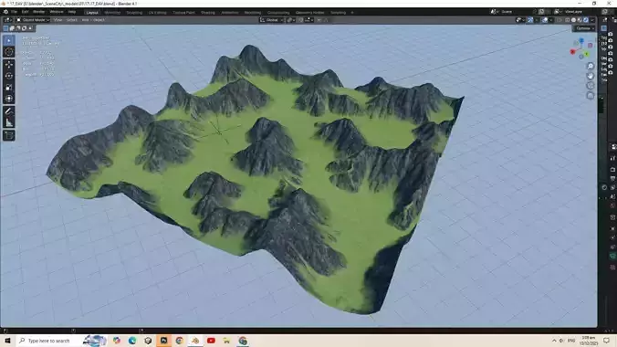Screen dimensions: 617x347
Task: Switch perspective/orthographic view gizmo
Action: click(591, 95)
